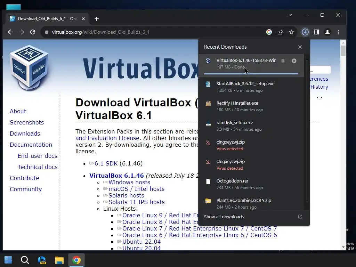Click the Google icon in the address bar

[269, 32]
